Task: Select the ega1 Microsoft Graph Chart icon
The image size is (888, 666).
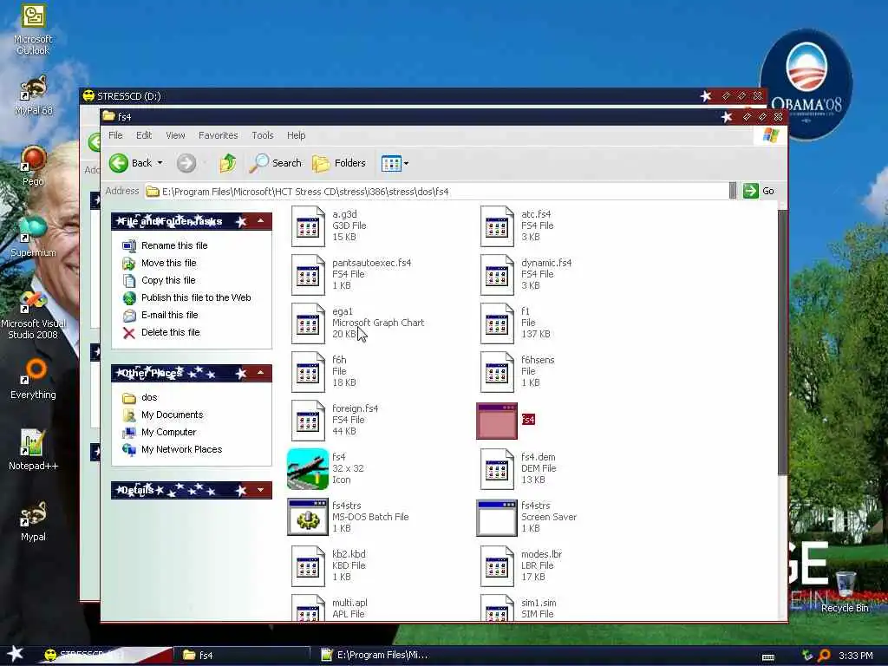Action: [308, 323]
